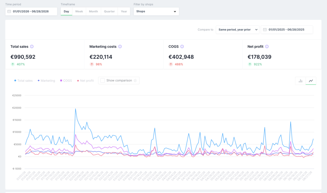Click the 01/01/2026 - 06/28/2026 date range field
This screenshot has width=327, height=193.
pyautogui.click(x=31, y=12)
